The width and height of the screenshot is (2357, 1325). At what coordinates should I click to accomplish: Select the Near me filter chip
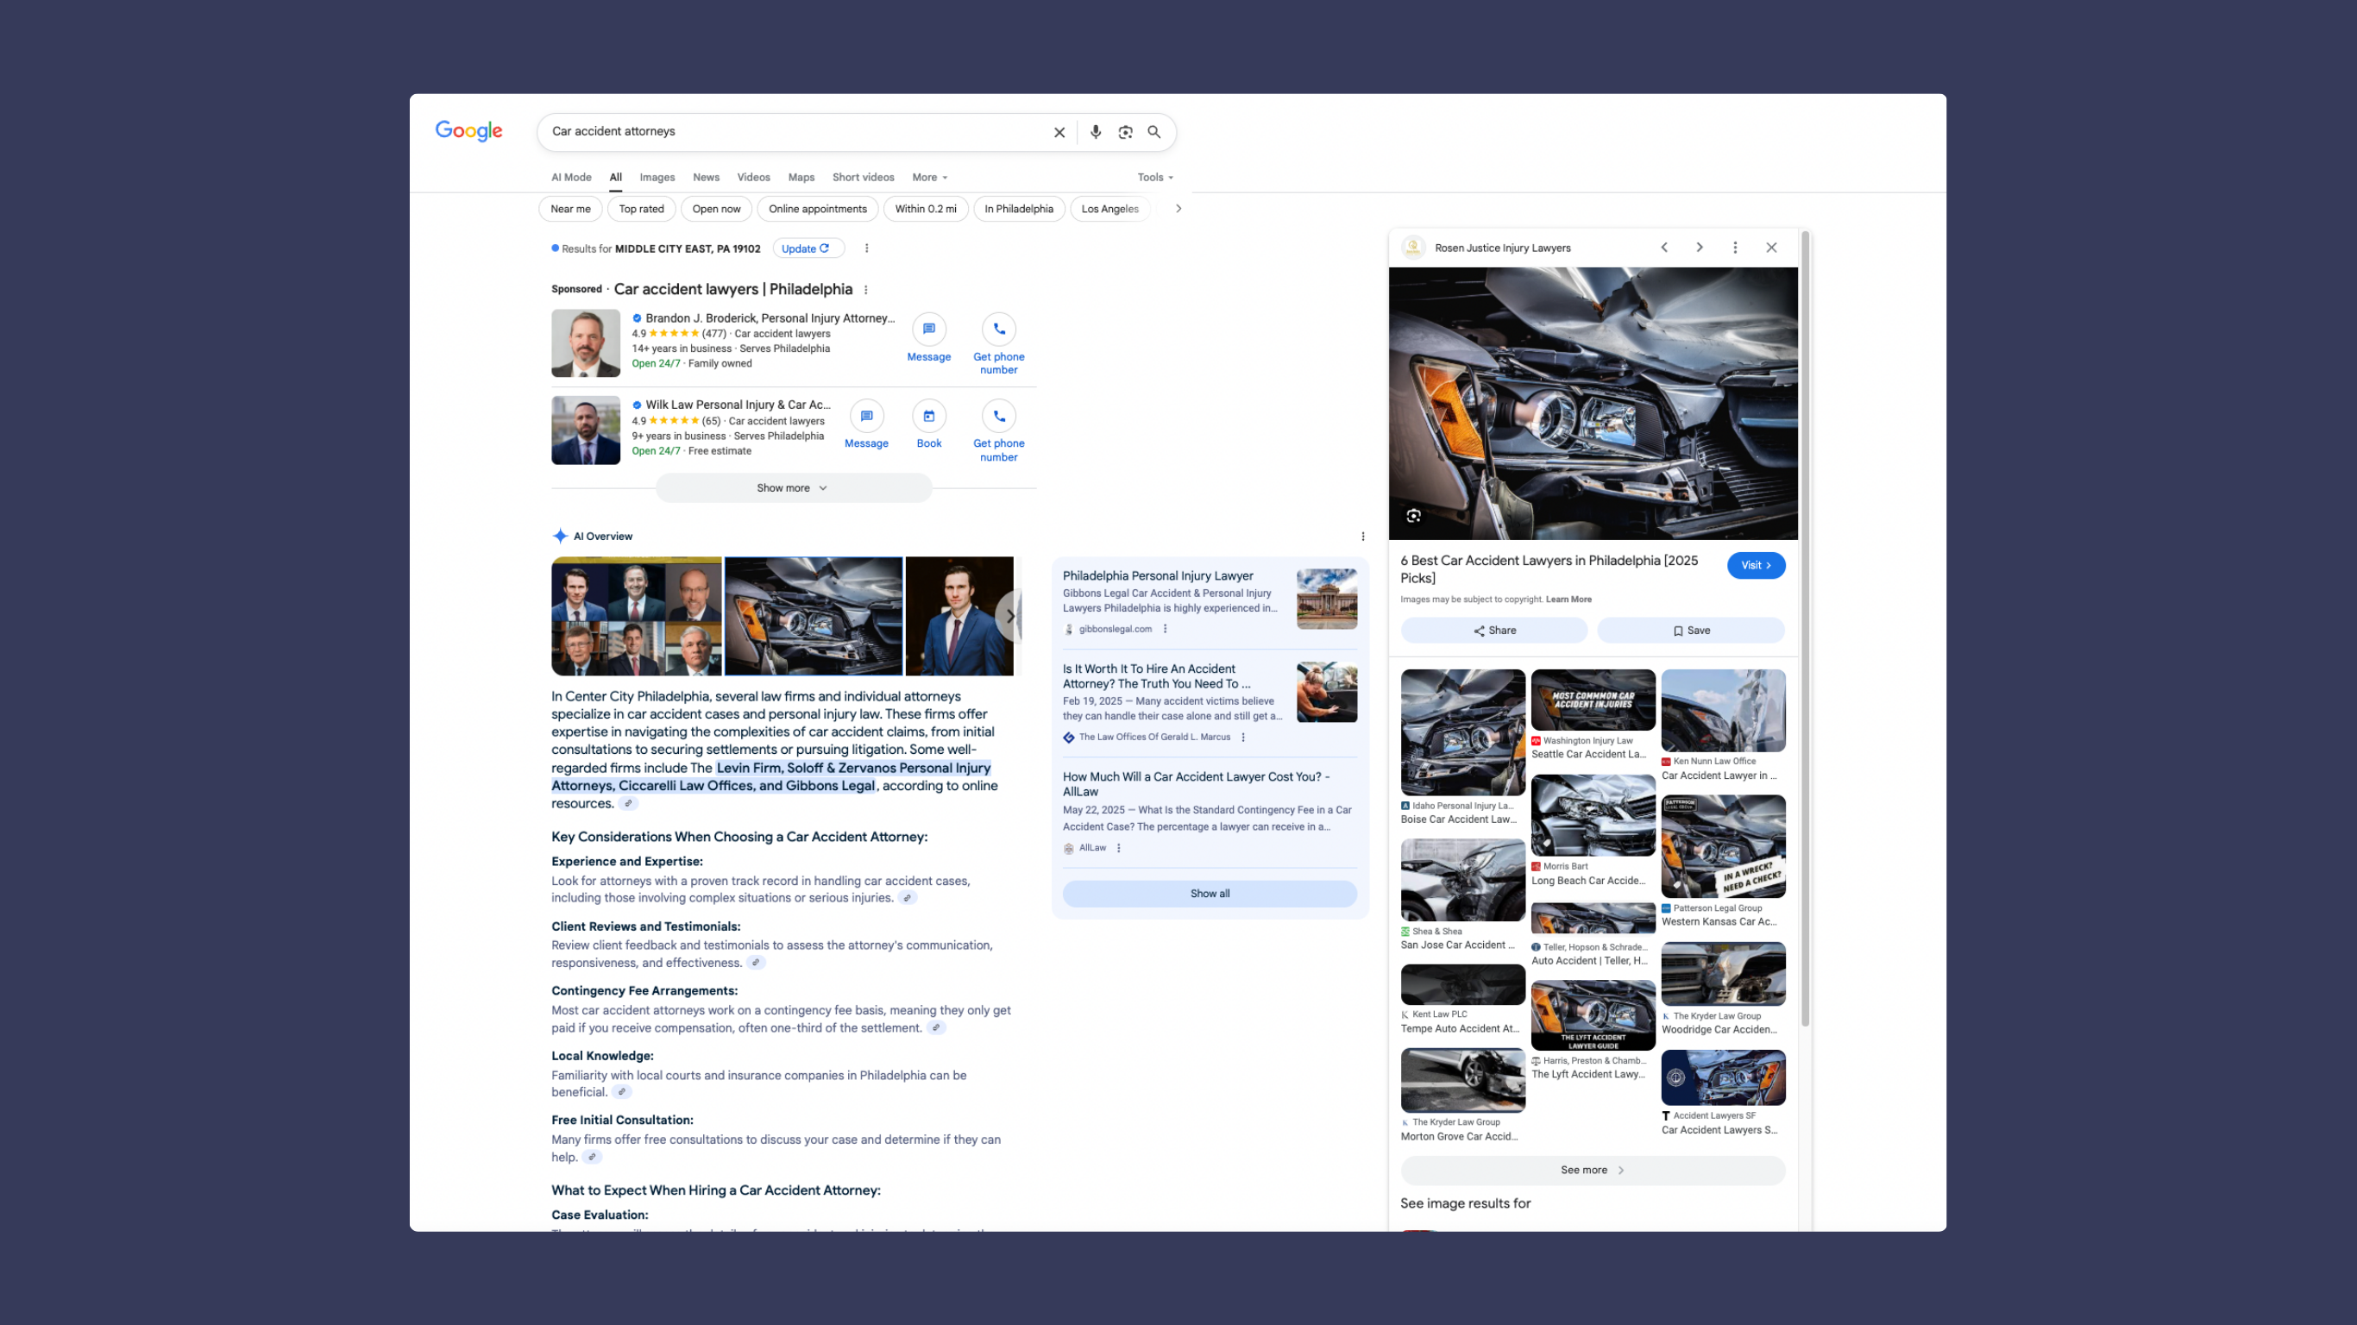point(570,209)
